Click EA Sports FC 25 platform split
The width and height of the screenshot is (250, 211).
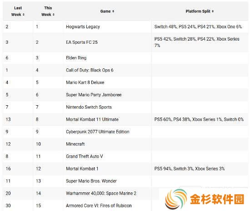coord(197,42)
